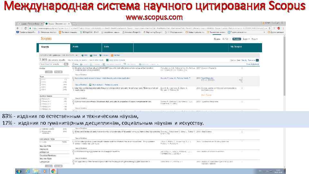The width and height of the screenshot is (309, 174).
Task: Click the sort direction icon beside Relevance
Action: (x=257, y=60)
